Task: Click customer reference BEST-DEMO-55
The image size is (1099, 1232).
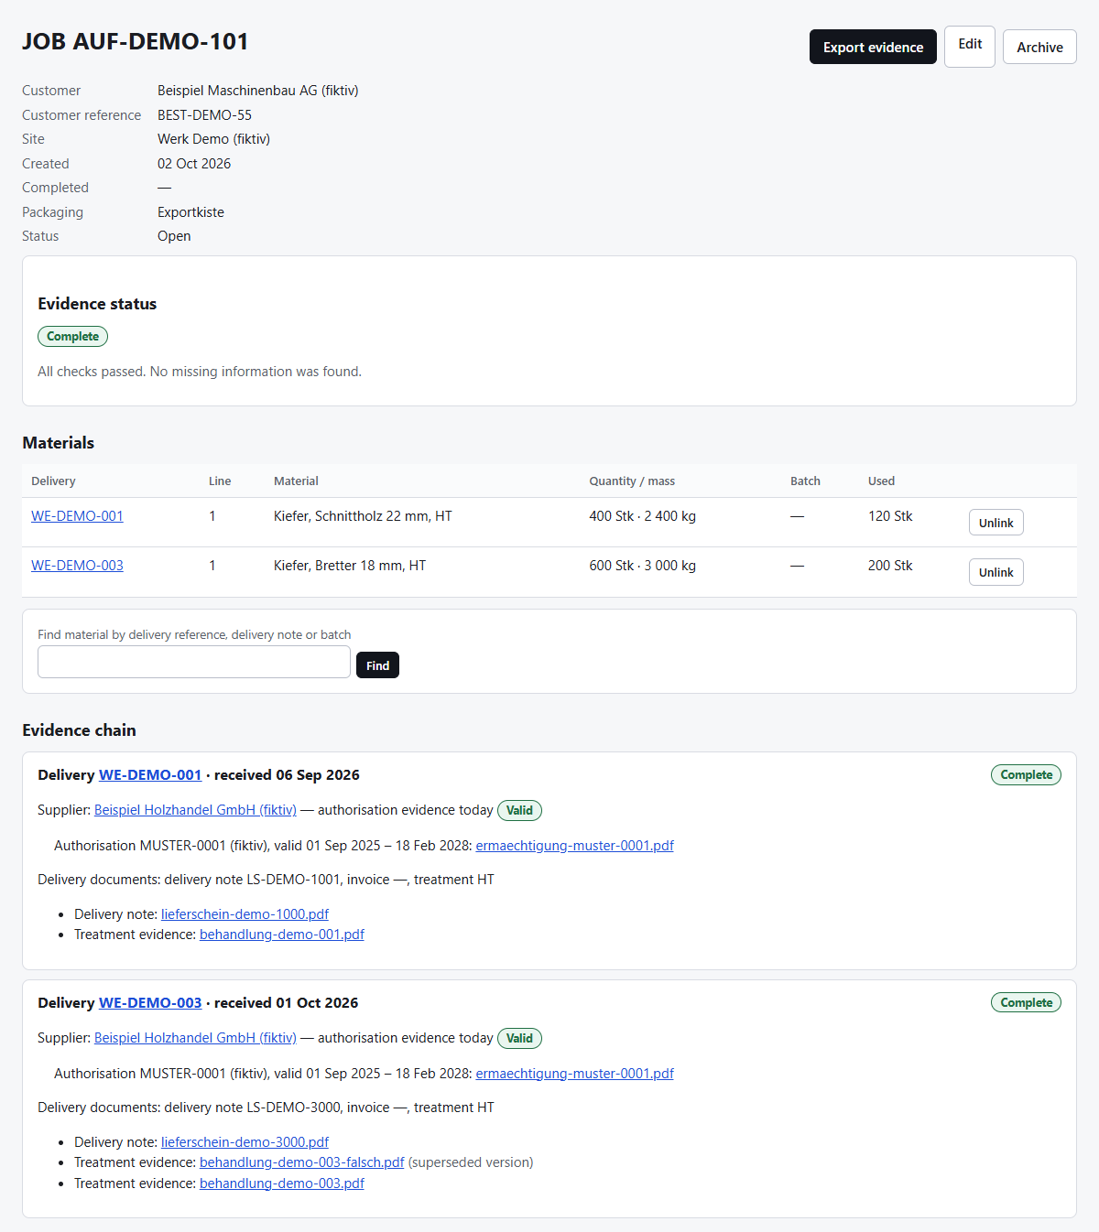Action: (204, 115)
